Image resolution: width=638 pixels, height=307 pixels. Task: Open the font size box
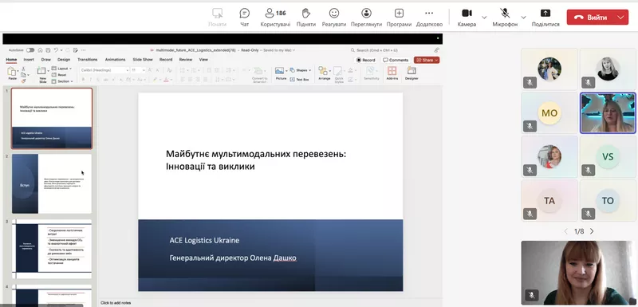pyautogui.click(x=138, y=70)
